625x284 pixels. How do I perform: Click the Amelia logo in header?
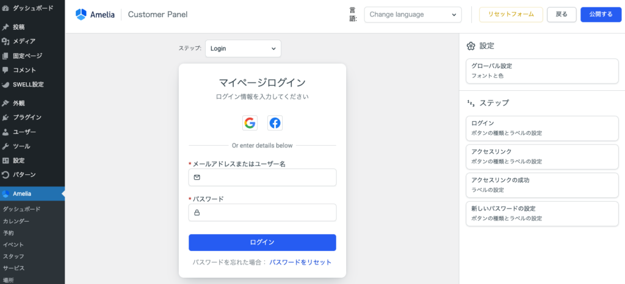coord(81,14)
